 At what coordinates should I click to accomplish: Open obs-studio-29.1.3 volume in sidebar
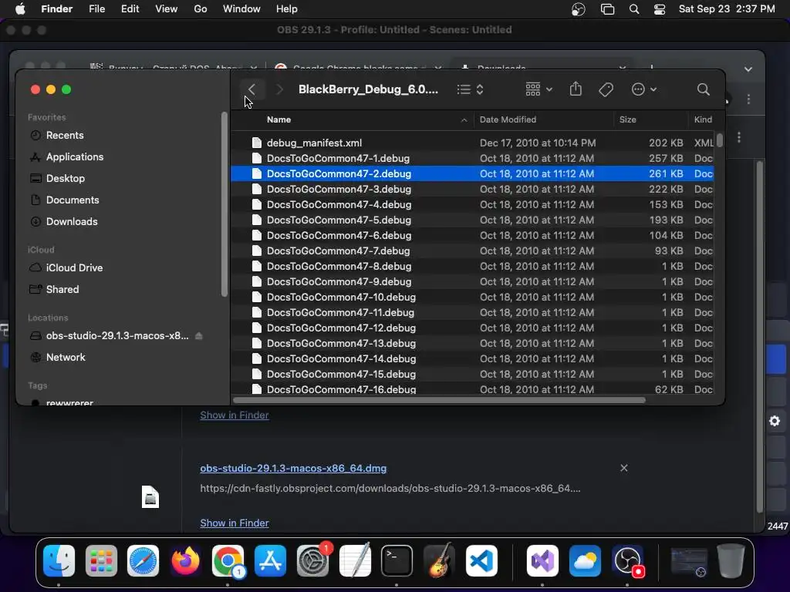pos(117,336)
